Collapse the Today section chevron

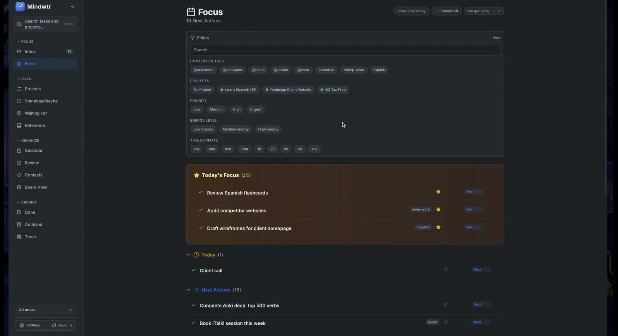[189, 255]
